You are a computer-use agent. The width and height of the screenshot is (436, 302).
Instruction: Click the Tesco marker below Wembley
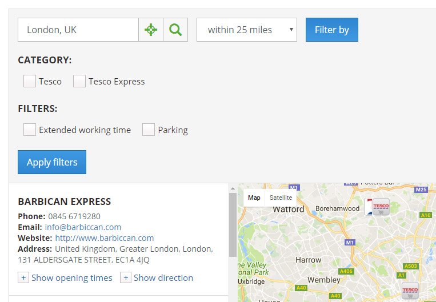[x=410, y=291]
